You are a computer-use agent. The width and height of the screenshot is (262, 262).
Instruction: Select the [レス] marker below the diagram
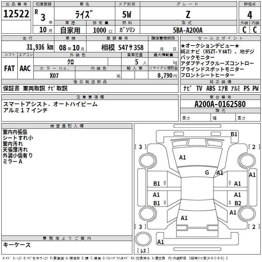point(143,251)
